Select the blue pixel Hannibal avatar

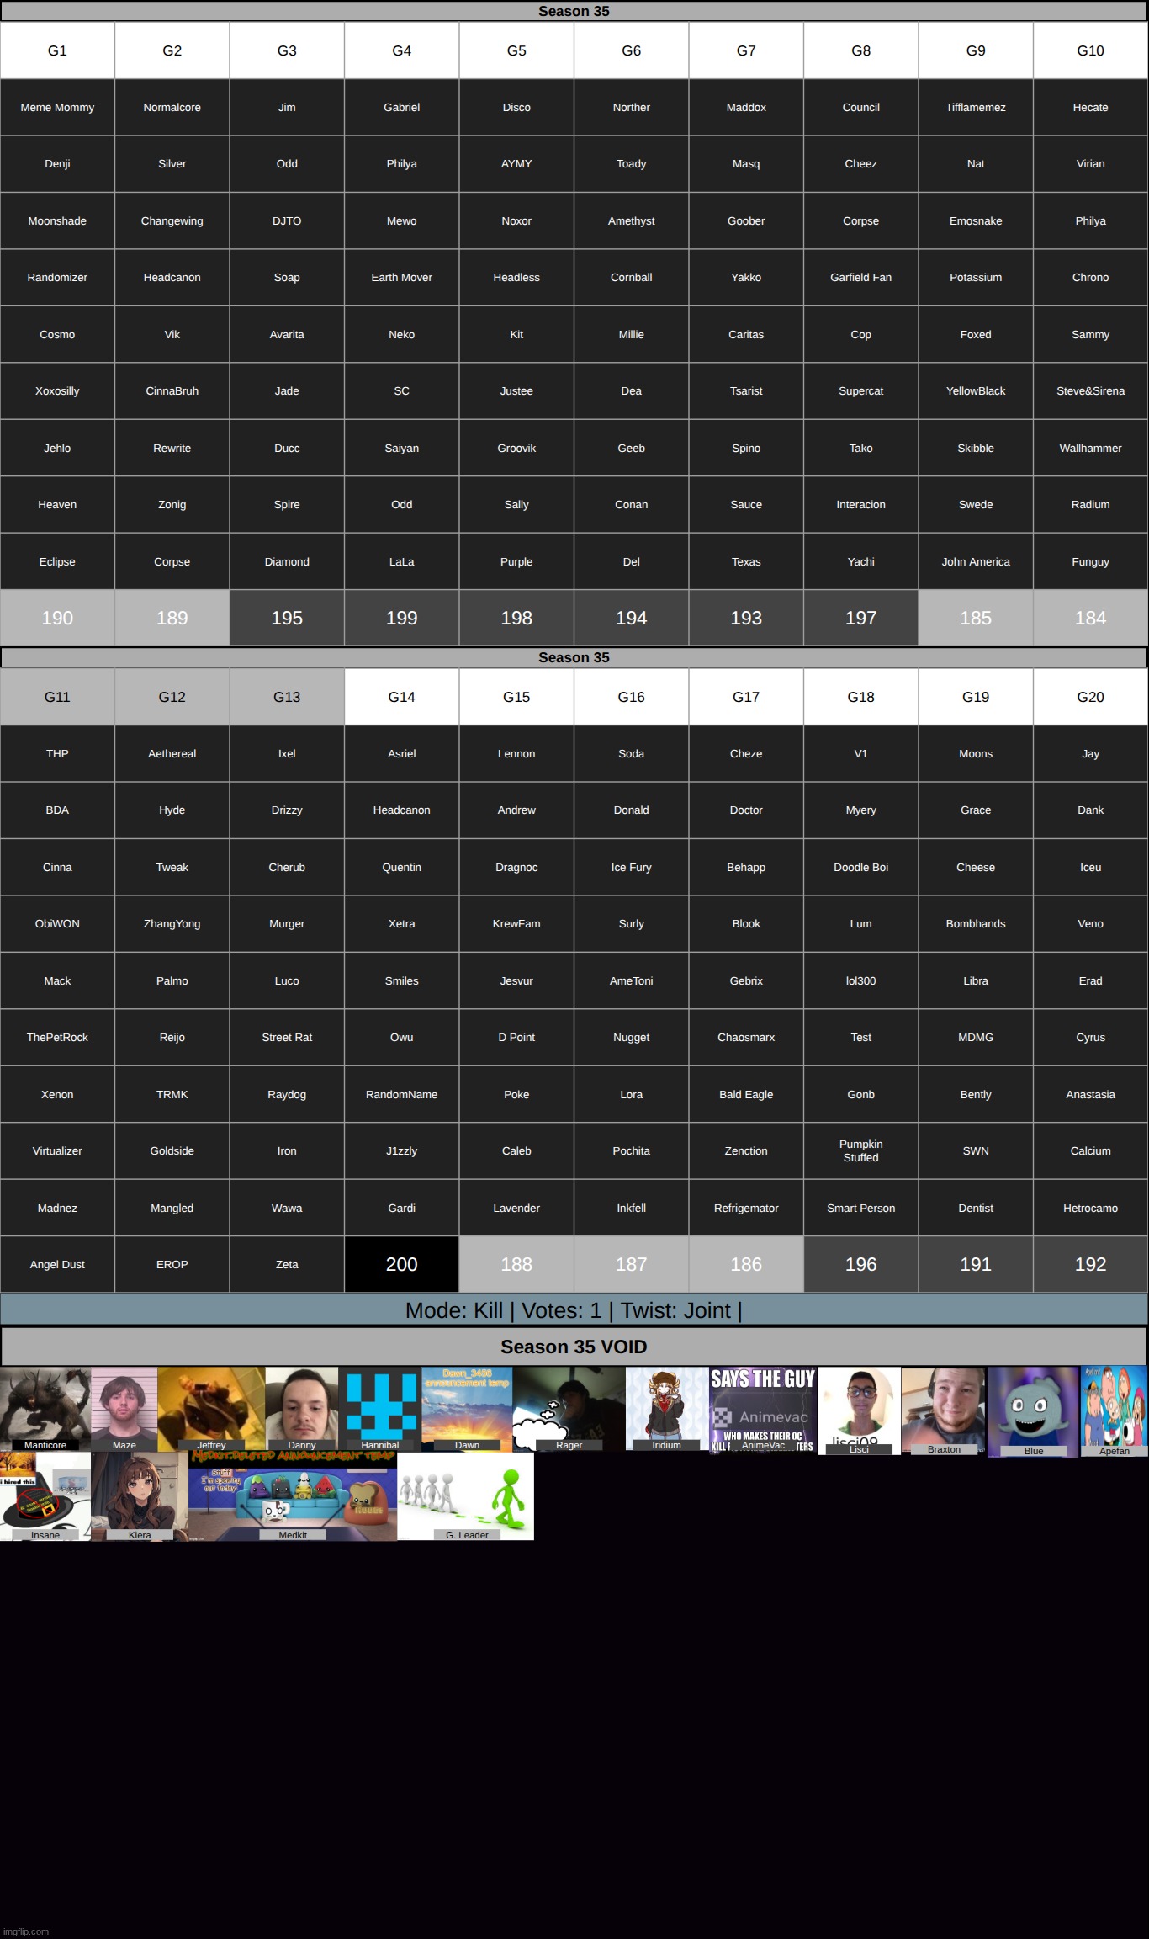click(x=380, y=1407)
